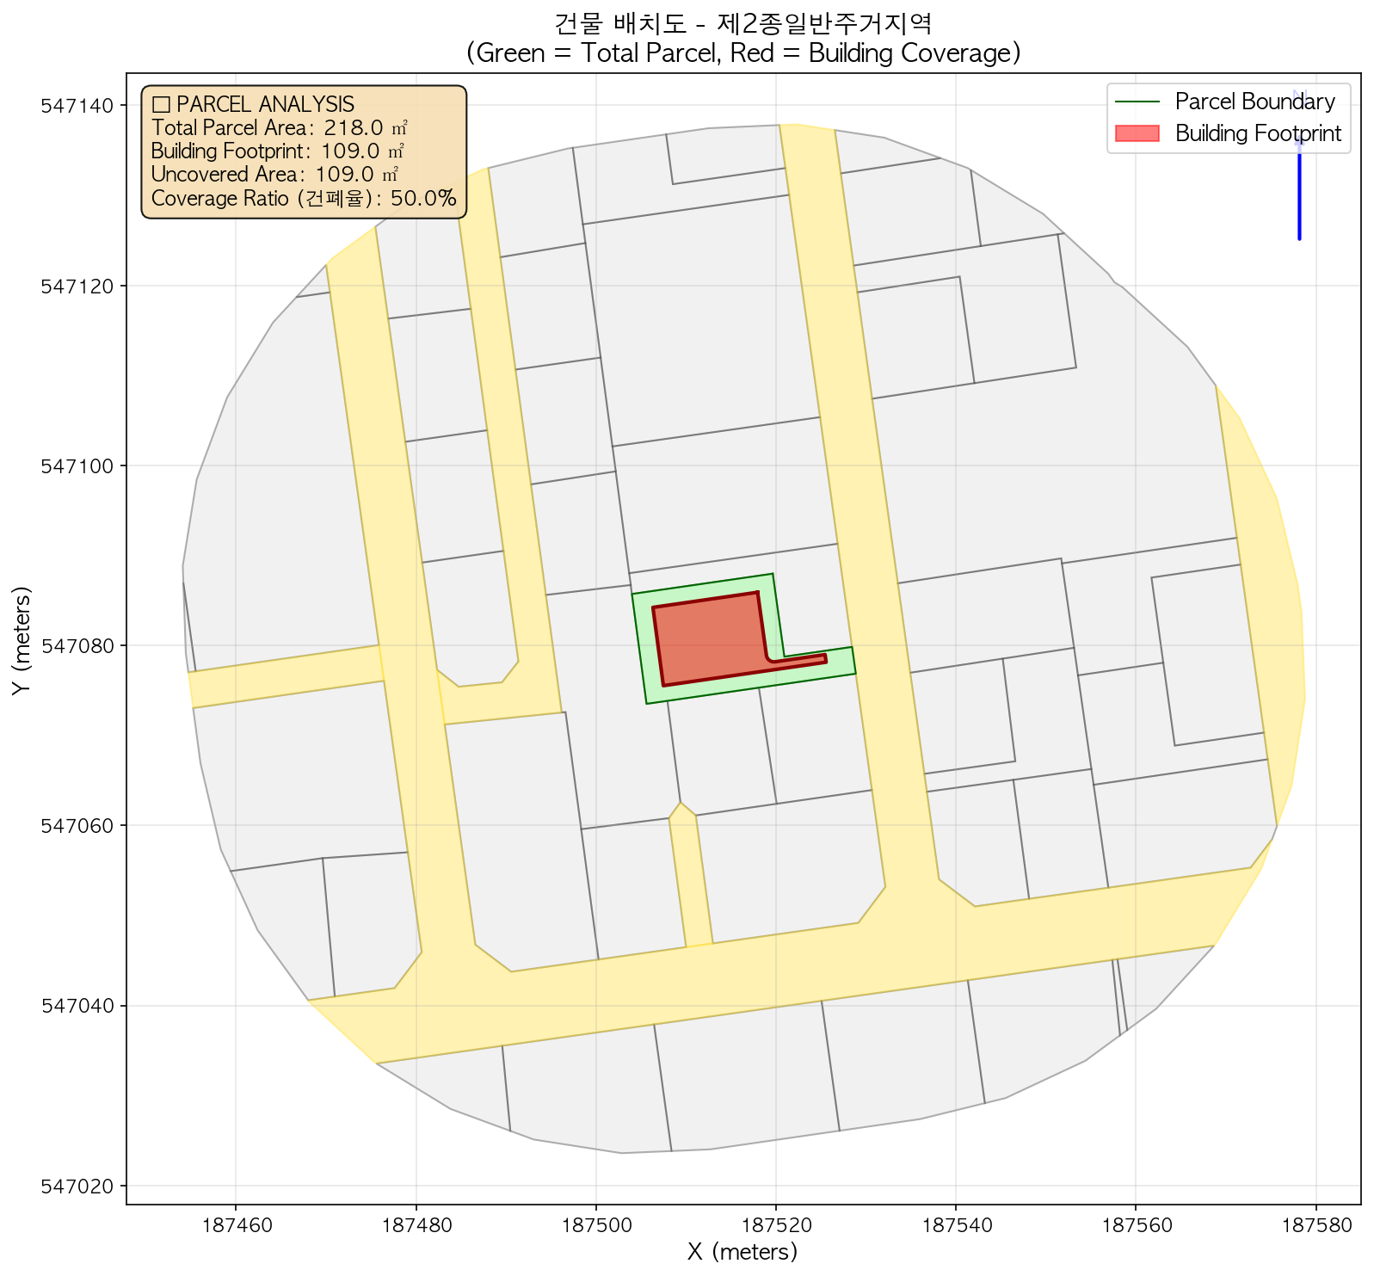Select the Parcel Boundary legend label
The height and width of the screenshot is (1276, 1374).
[1254, 102]
